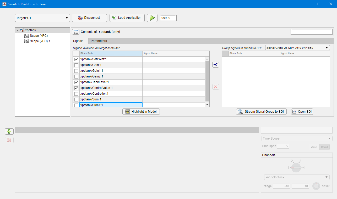Open the Signal Group 28-May-2019 dropdown

297,48
